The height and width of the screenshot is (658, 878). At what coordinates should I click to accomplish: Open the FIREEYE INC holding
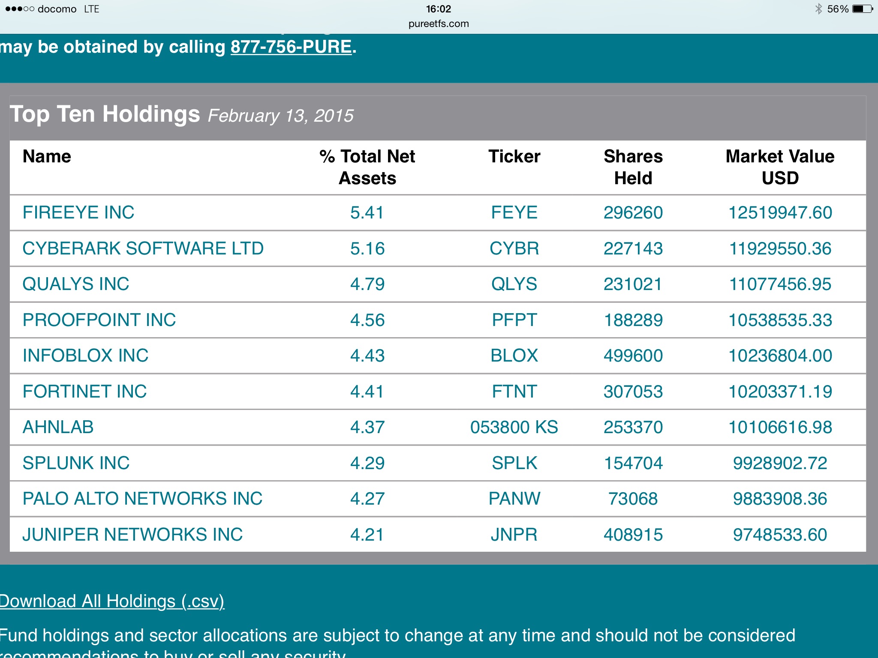[x=78, y=212]
